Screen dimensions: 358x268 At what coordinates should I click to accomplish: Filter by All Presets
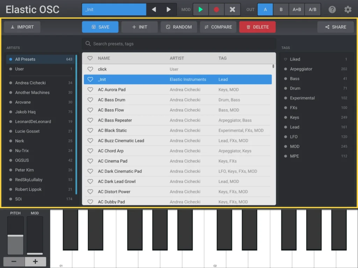coord(41,59)
